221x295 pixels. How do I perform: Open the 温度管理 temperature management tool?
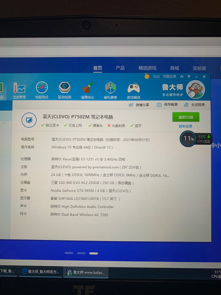click(19, 90)
